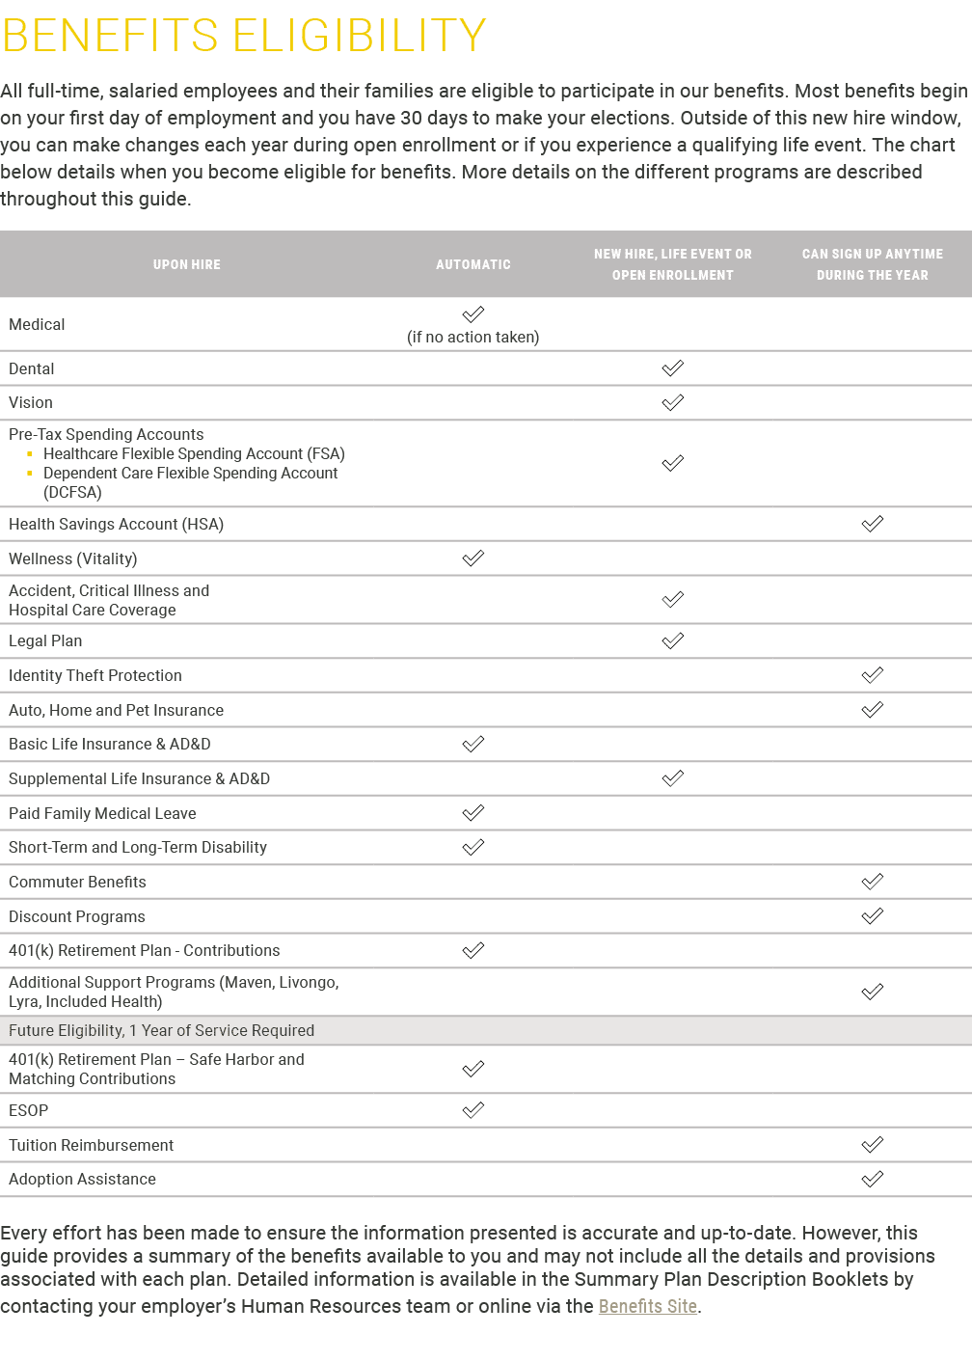Click the Dental row checkmark
Viewport: 972px width, 1361px height.
pos(672,367)
